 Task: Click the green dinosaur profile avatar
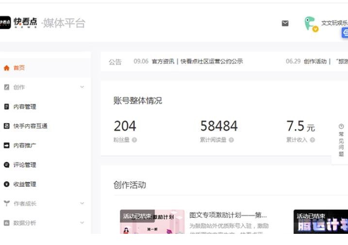point(311,23)
